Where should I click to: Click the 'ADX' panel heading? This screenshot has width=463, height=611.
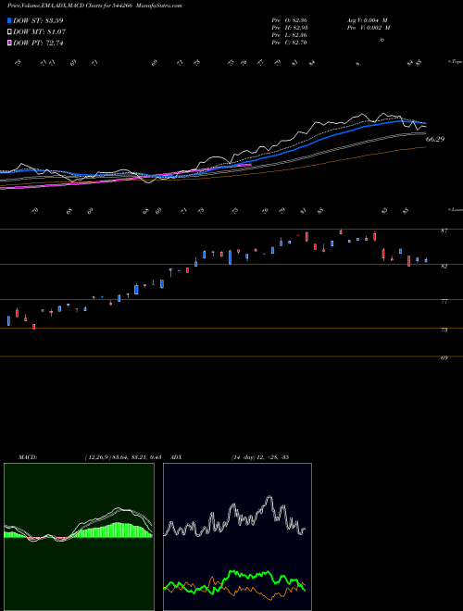coord(176,457)
